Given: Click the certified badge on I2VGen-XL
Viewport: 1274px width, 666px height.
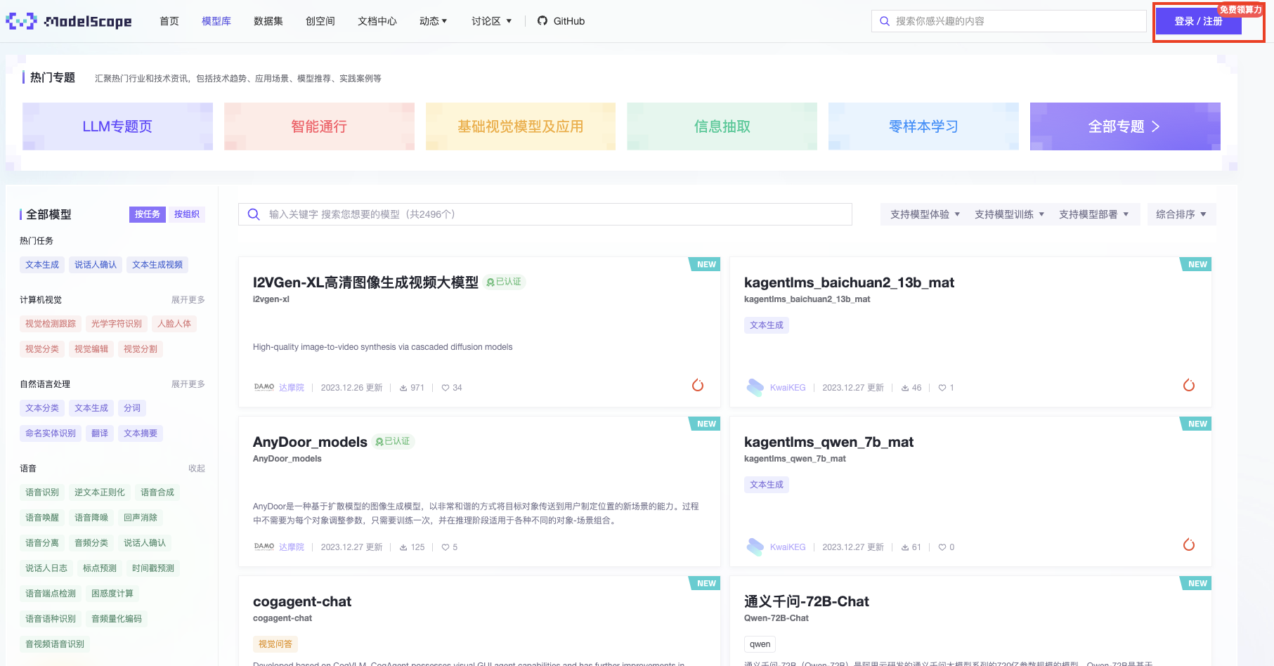Looking at the screenshot, I should click(505, 282).
